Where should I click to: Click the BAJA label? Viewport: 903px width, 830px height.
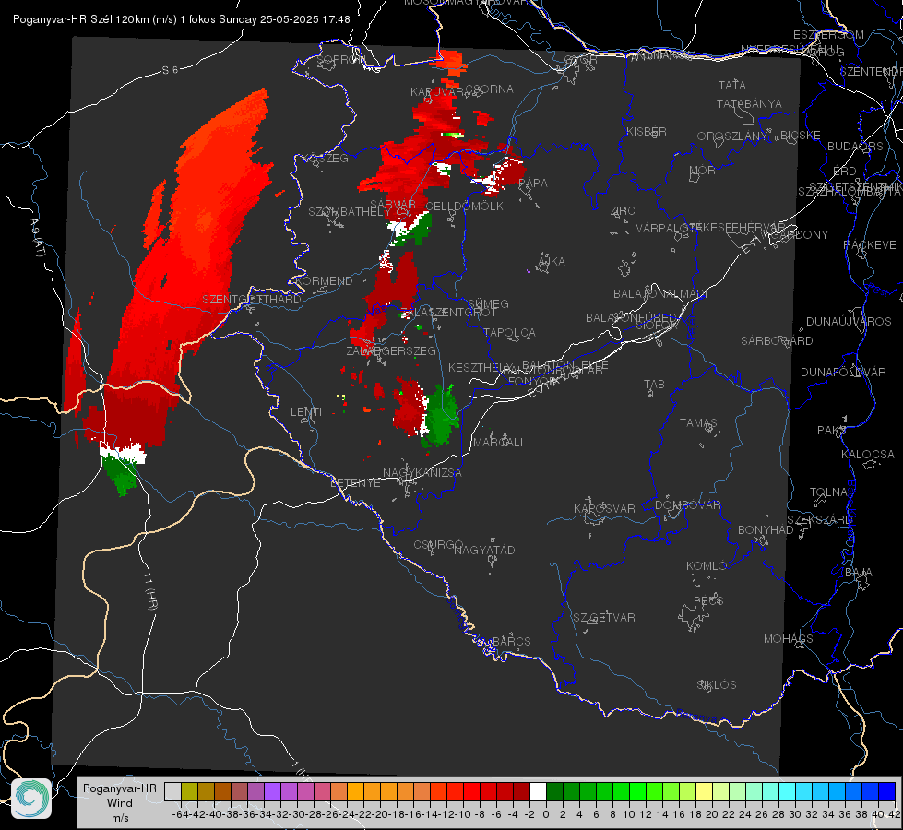[859, 573]
